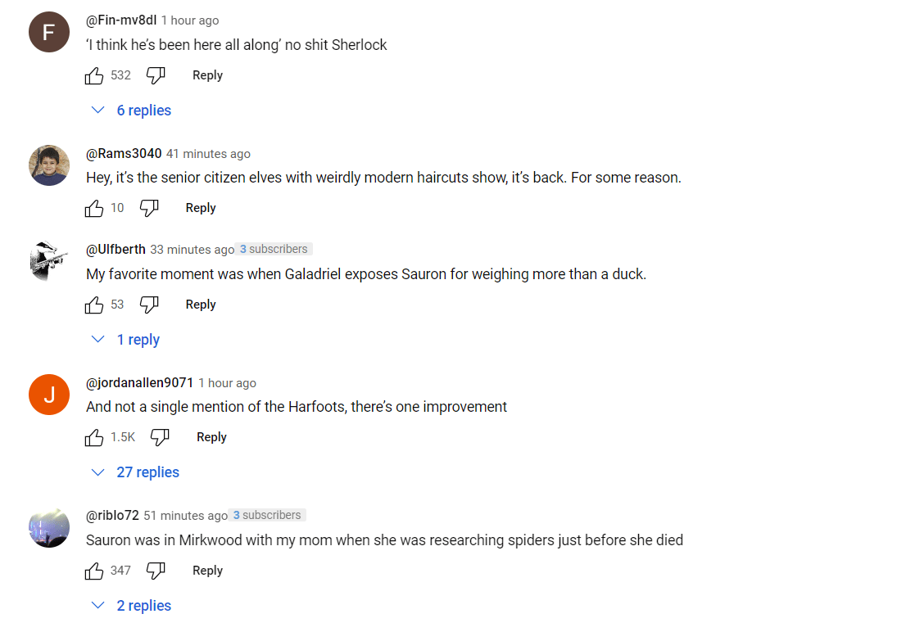Like the comment by @Fin-mv8dl
This screenshot has height=632, width=897.
point(94,75)
